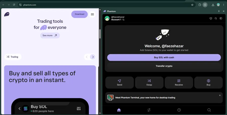Click the Send action button
This screenshot has height=115, width=227.
pos(120,83)
